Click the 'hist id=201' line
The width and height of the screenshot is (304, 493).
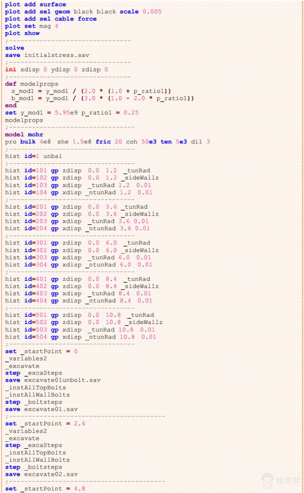point(76,207)
